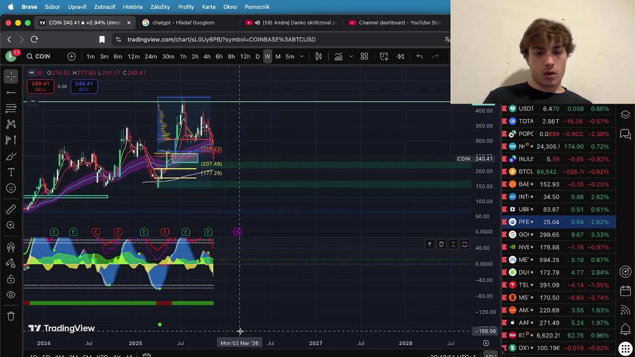Switch to the 4h timeframe

click(x=207, y=57)
